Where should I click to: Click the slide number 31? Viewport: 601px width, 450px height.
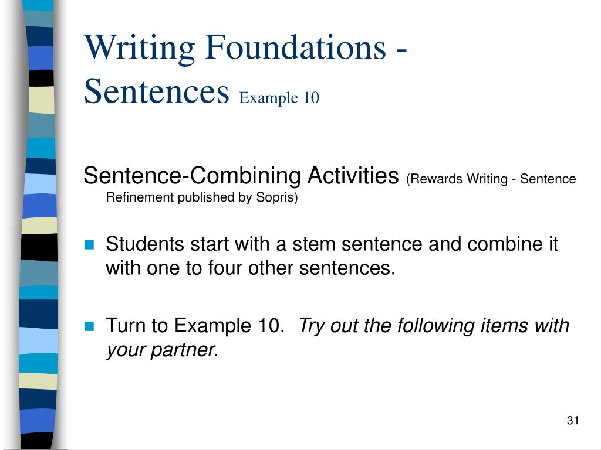coord(573,420)
